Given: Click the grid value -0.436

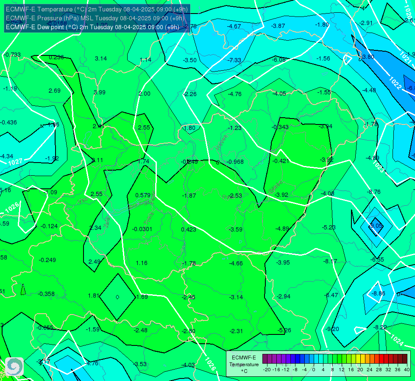Looking at the screenshot, I should point(8,123).
